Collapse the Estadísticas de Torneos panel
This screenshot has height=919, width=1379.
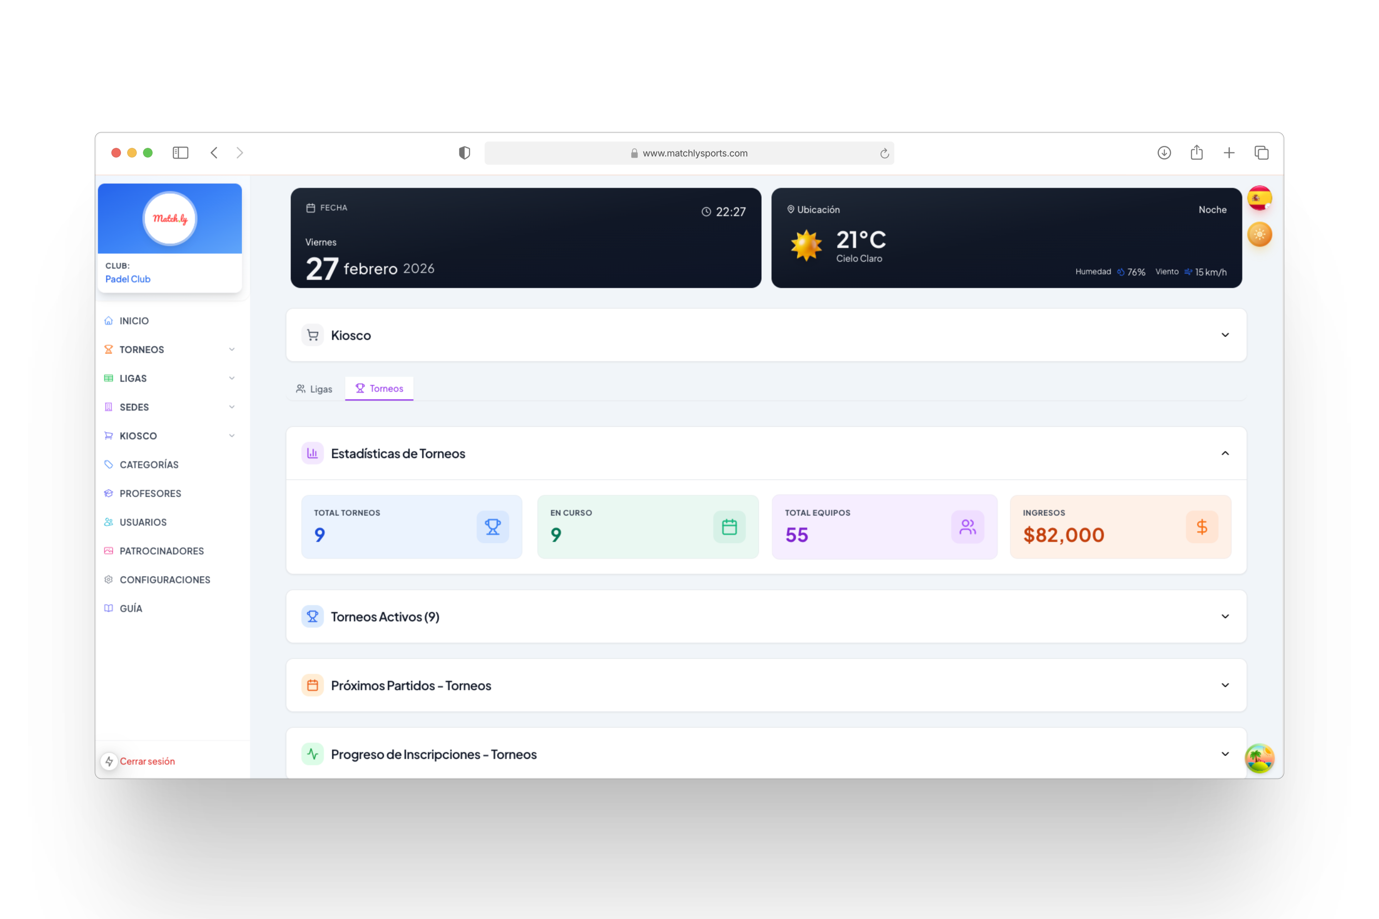tap(1225, 453)
